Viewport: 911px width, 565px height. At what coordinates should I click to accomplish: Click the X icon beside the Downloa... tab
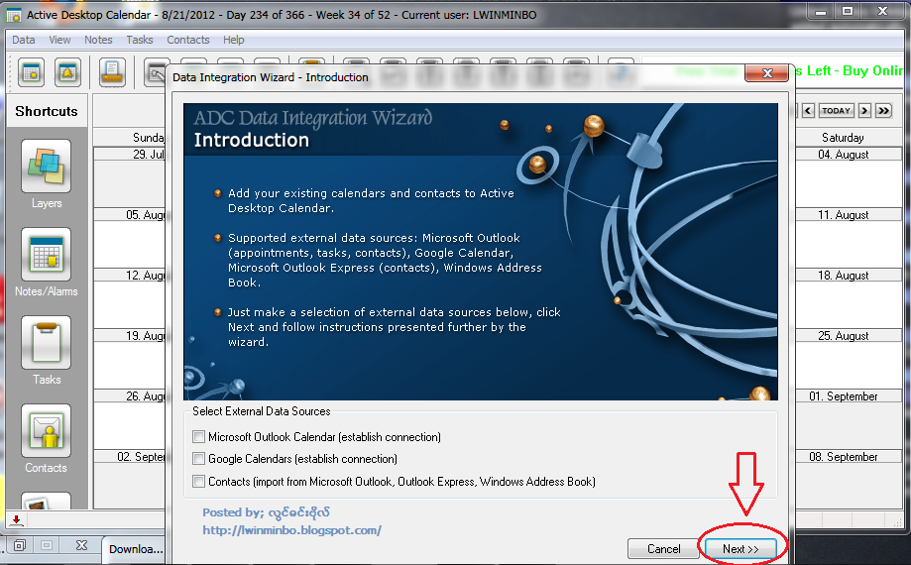click(x=82, y=545)
